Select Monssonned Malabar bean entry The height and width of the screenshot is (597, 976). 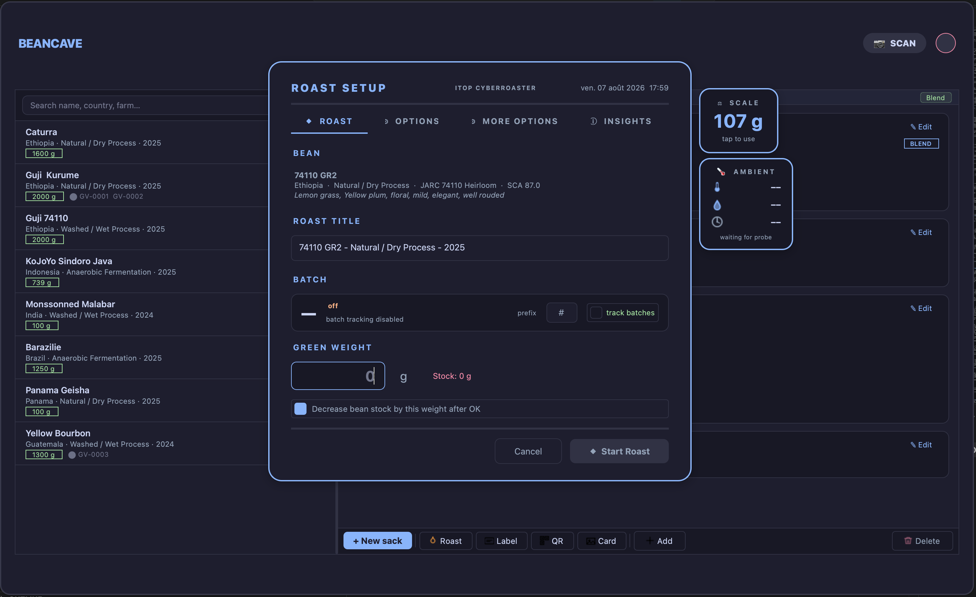tap(142, 315)
